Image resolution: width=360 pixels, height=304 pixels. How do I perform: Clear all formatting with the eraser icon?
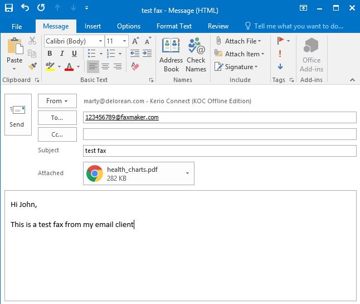(x=135, y=66)
